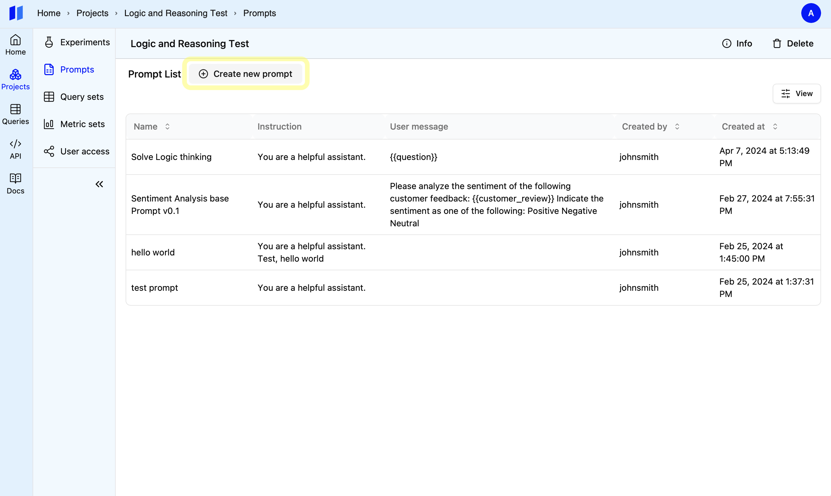This screenshot has height=496, width=831.
Task: Click the user avatar 'A'
Action: pyautogui.click(x=811, y=13)
